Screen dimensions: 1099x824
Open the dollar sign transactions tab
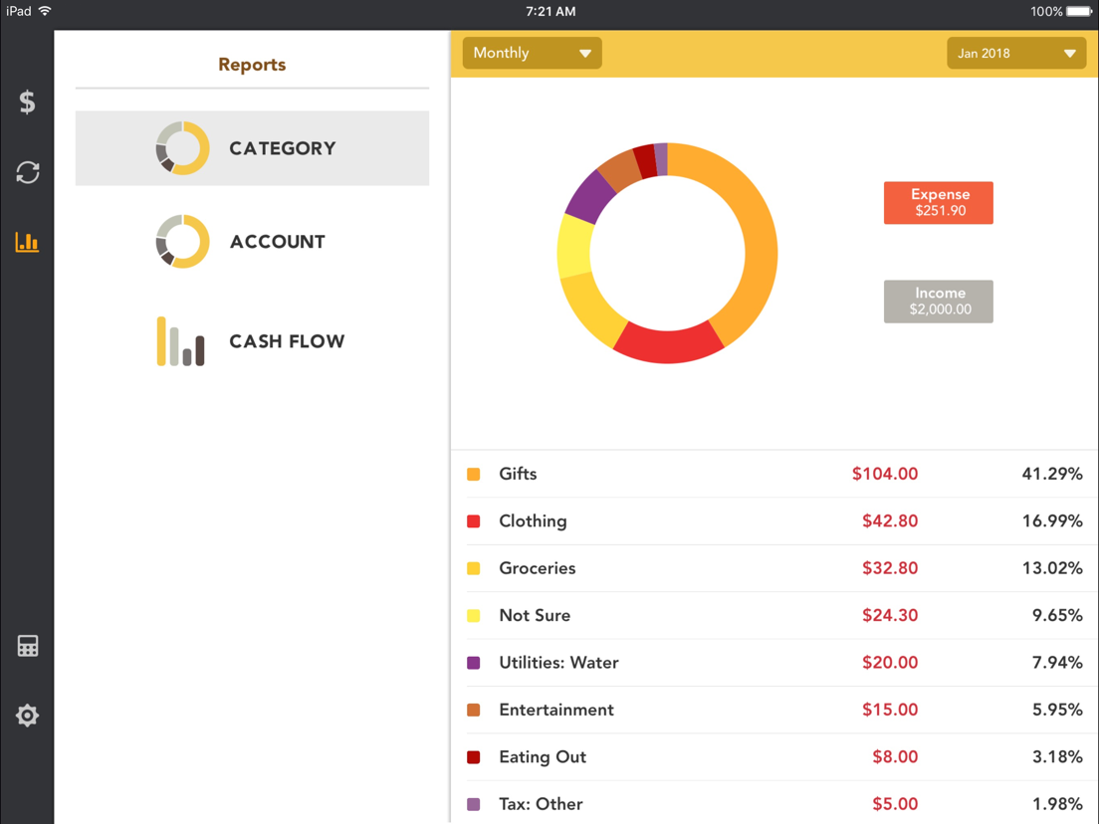click(27, 103)
